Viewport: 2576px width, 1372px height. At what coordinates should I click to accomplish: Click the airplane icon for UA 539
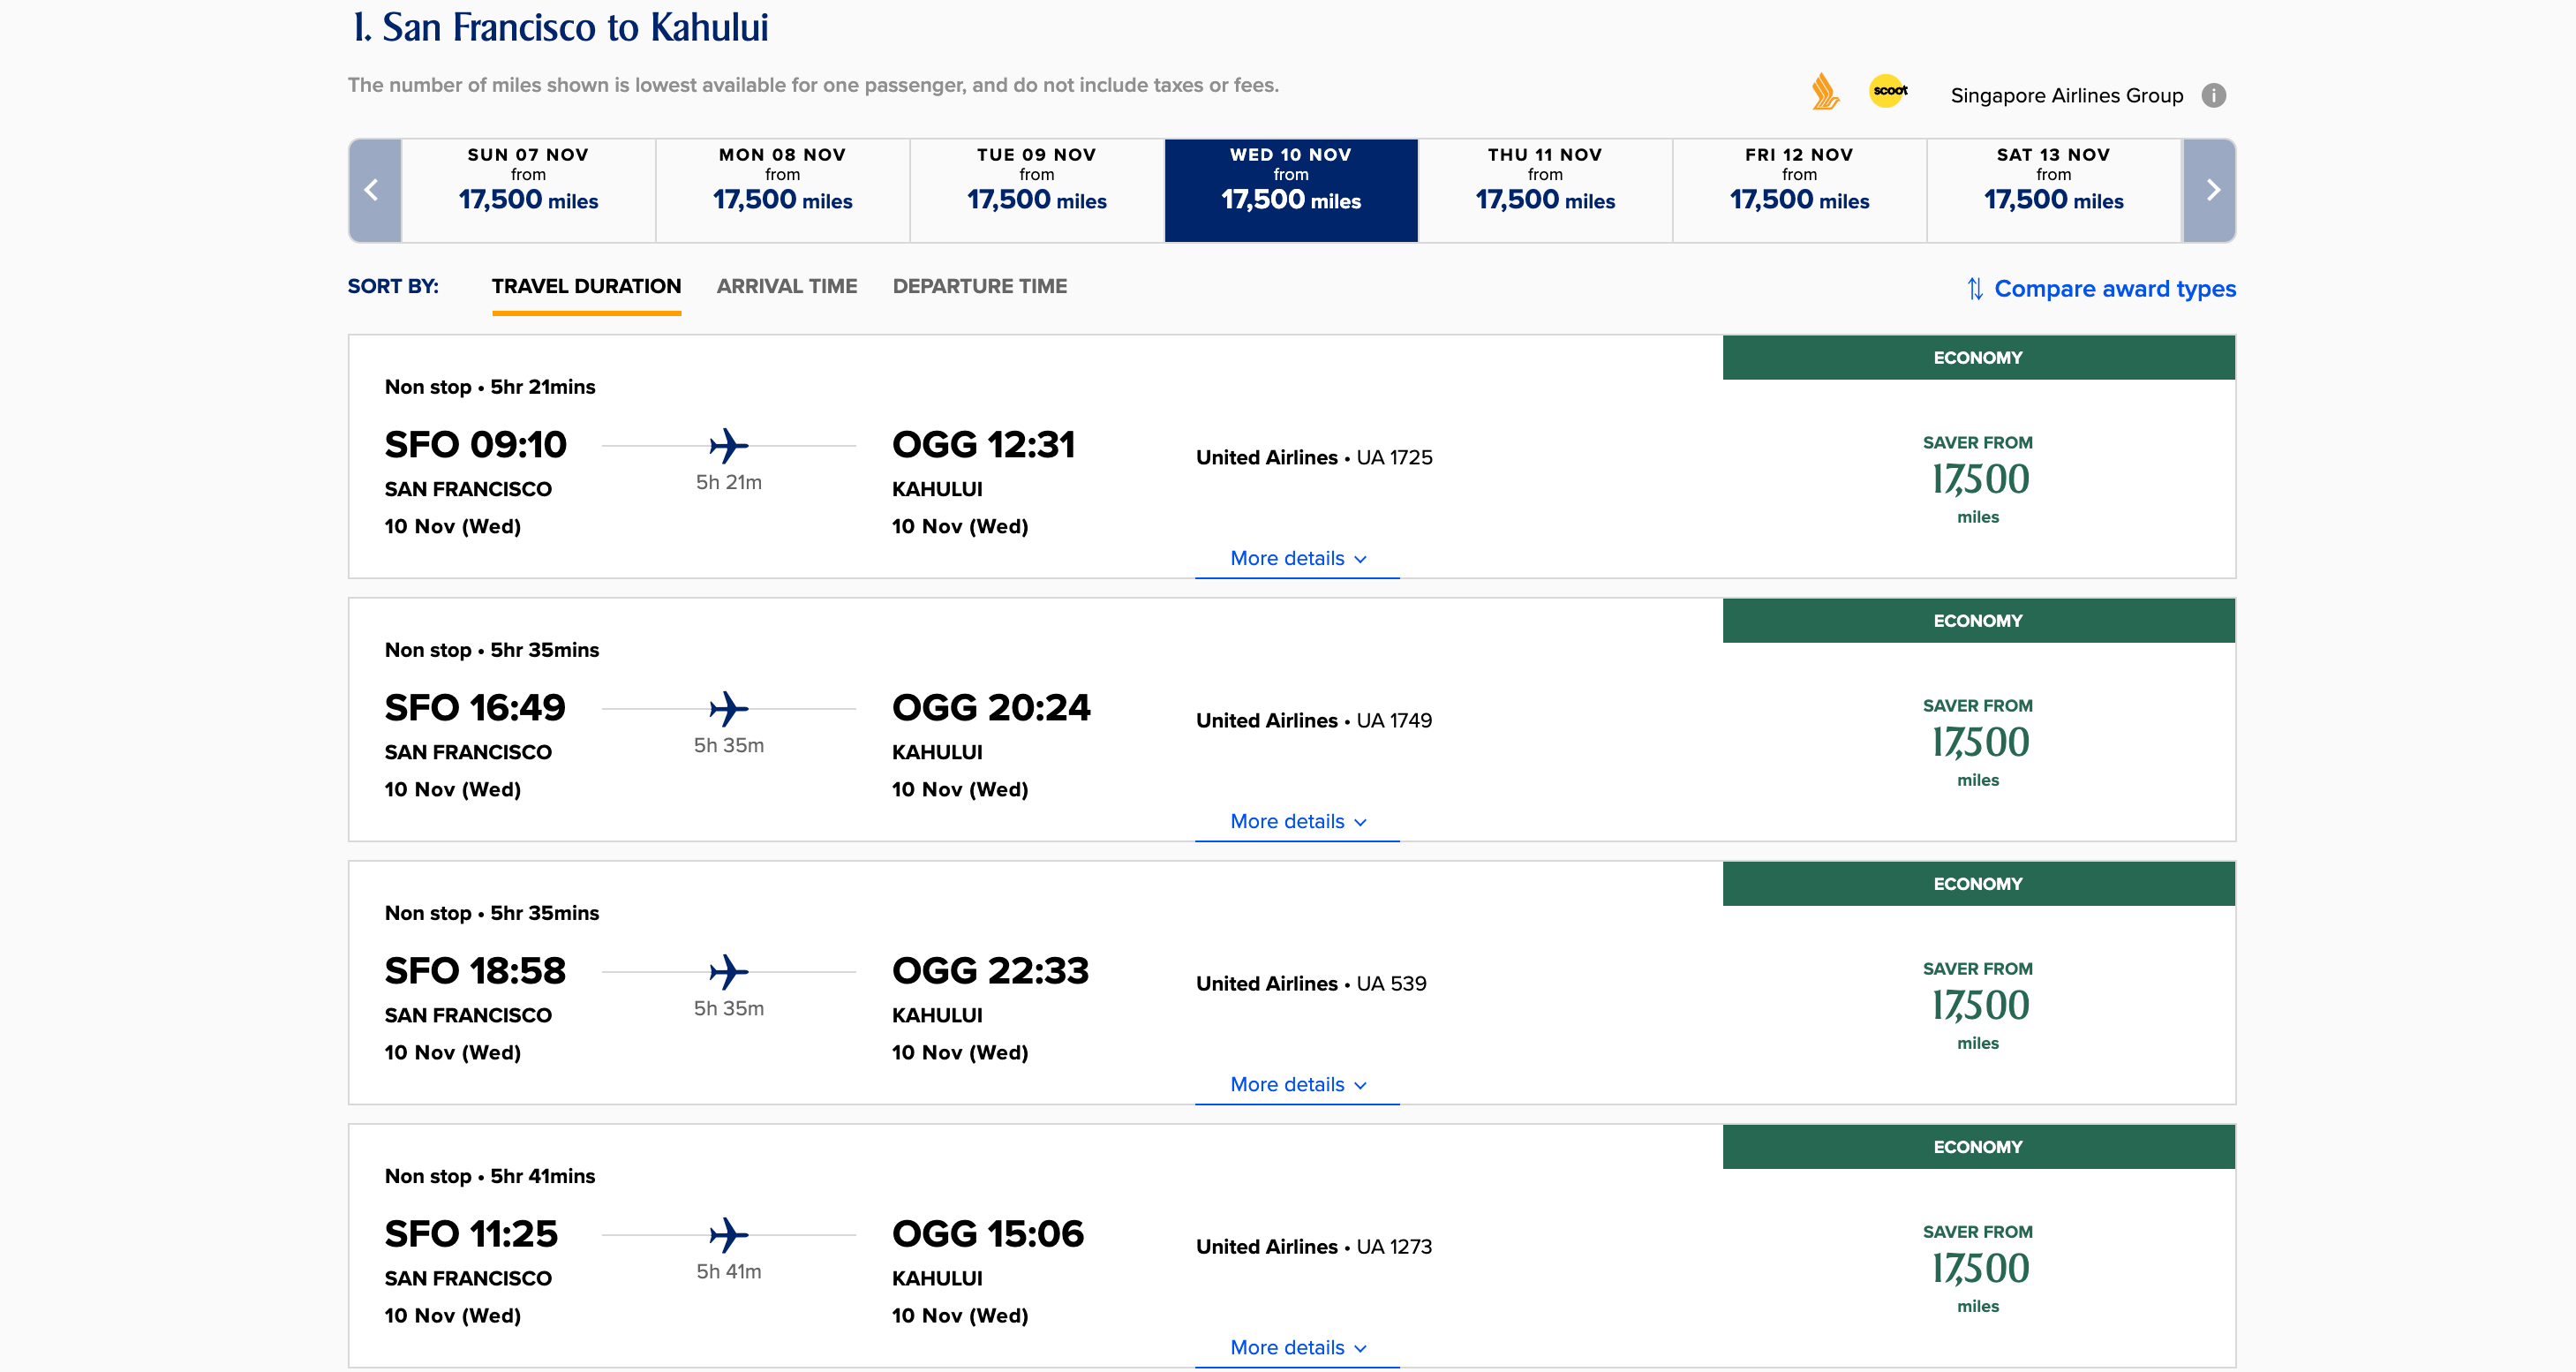pyautogui.click(x=729, y=972)
